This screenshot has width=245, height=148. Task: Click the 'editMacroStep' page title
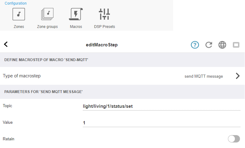click(x=102, y=45)
